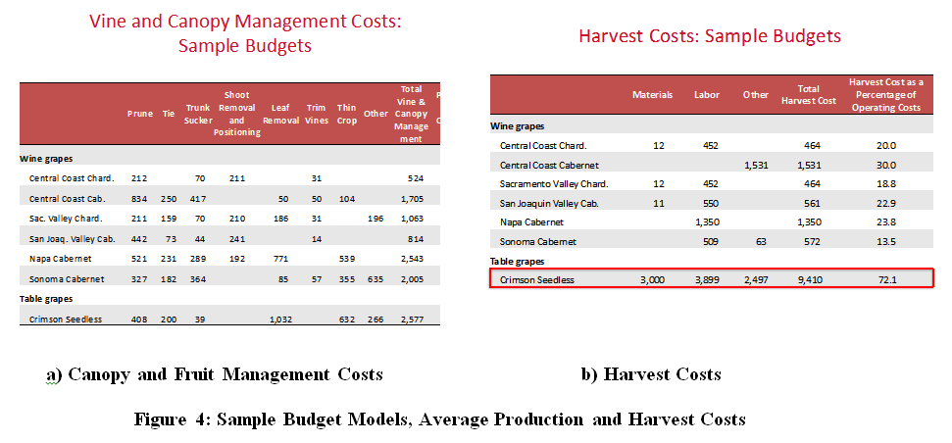The height and width of the screenshot is (443, 952).
Task: Click 'Harvest Cost as a Percentage' header
Action: (x=886, y=95)
